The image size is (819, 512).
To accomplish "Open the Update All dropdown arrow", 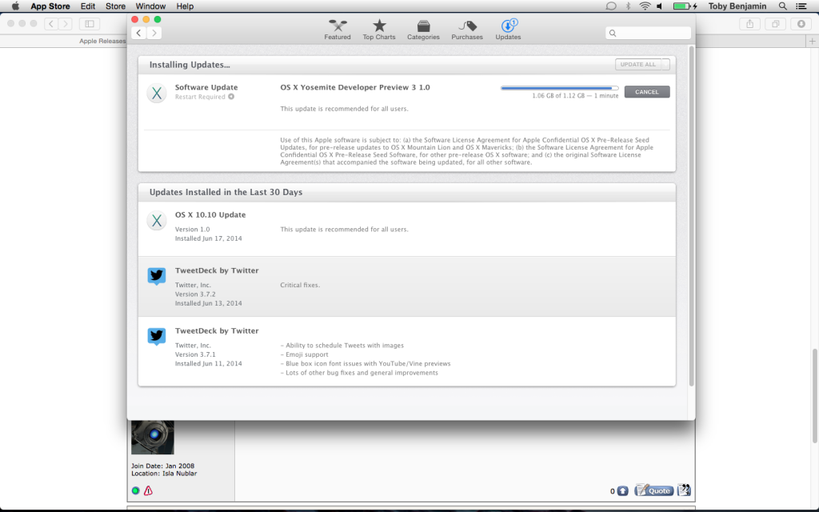I will click(665, 64).
